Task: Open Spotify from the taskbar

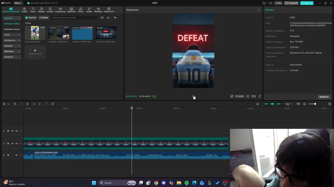Action: [x=187, y=183]
